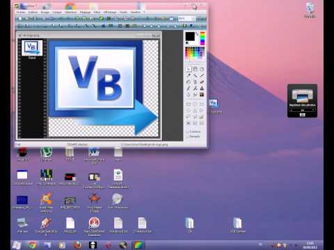
Task: Select the Line tool
Action: tap(202, 76)
